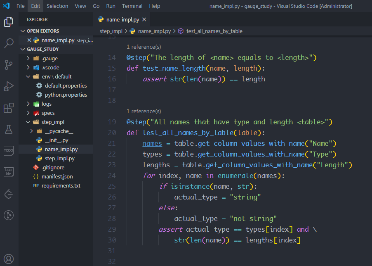Screen dimensions: 372x266
Task: Open requirements.txt file
Action: (x=61, y=185)
